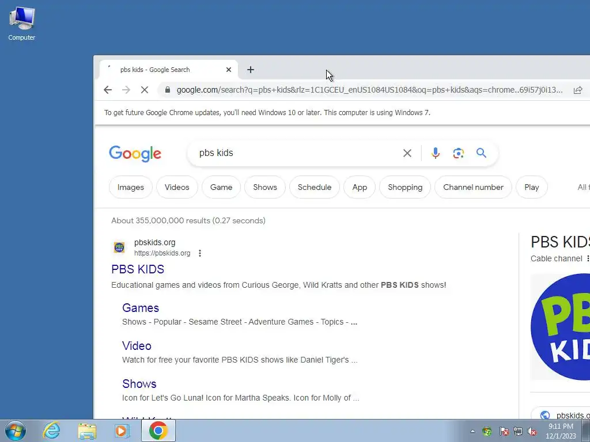Image resolution: width=590 pixels, height=442 pixels.
Task: Open the Games sitelink
Action: tap(141, 308)
